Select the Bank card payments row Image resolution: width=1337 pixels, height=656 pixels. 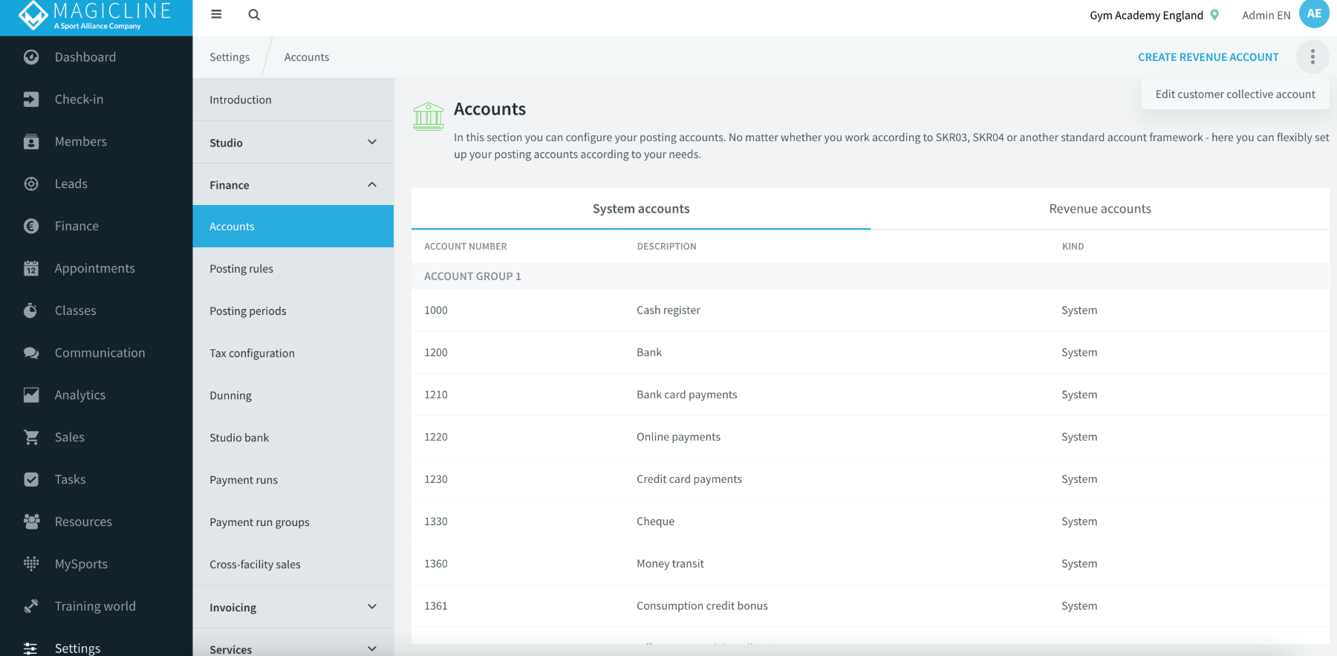pyautogui.click(x=871, y=395)
